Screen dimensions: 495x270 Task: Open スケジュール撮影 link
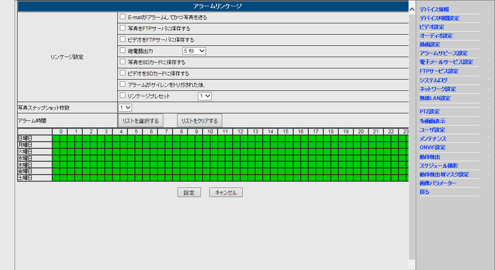pyautogui.click(x=439, y=166)
